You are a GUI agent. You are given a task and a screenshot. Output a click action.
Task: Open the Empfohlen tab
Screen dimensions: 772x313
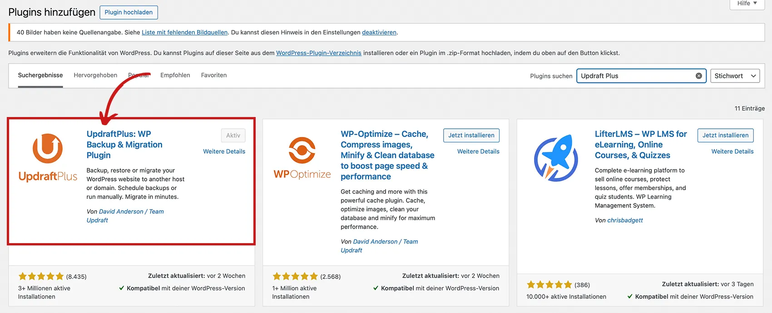click(175, 75)
